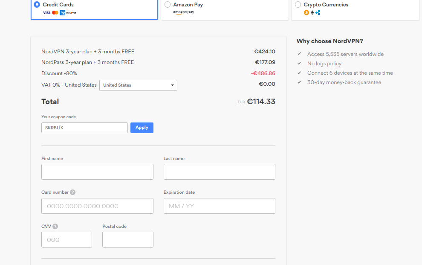Viewport: 422px width, 265px height.
Task: Click the American Express logo
Action: click(62, 13)
